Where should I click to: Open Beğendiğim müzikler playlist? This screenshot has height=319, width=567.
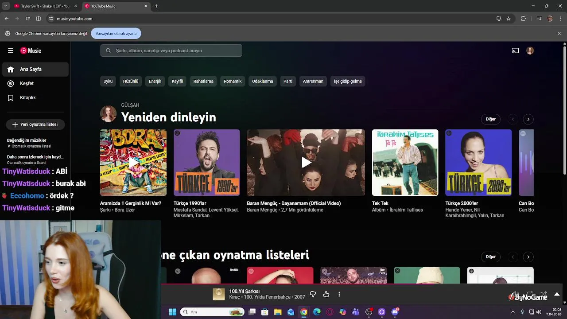35,143
